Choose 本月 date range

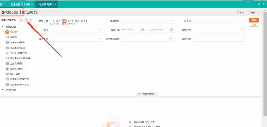coord(58,21)
